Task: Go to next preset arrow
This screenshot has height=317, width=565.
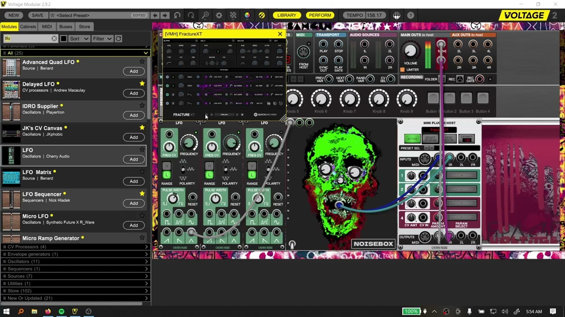Action: coord(165,15)
